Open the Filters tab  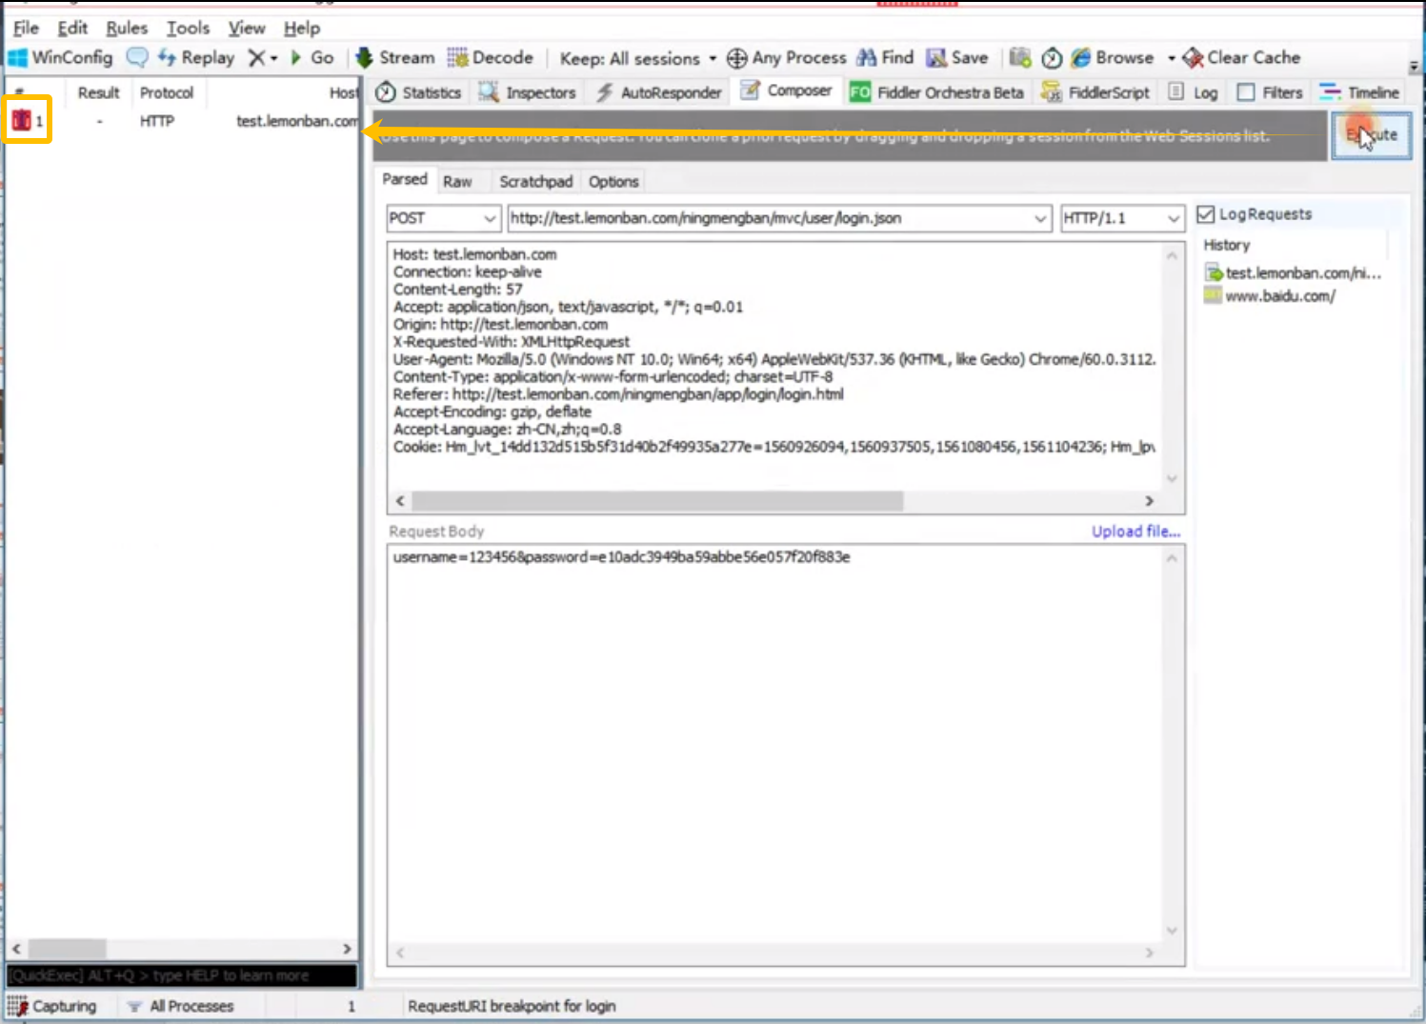(x=1270, y=92)
